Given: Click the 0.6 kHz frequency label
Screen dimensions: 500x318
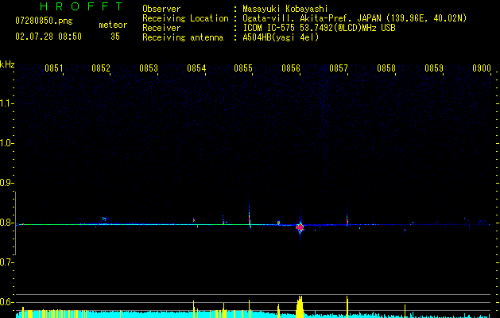Looking at the screenshot, I should click(x=6, y=302).
